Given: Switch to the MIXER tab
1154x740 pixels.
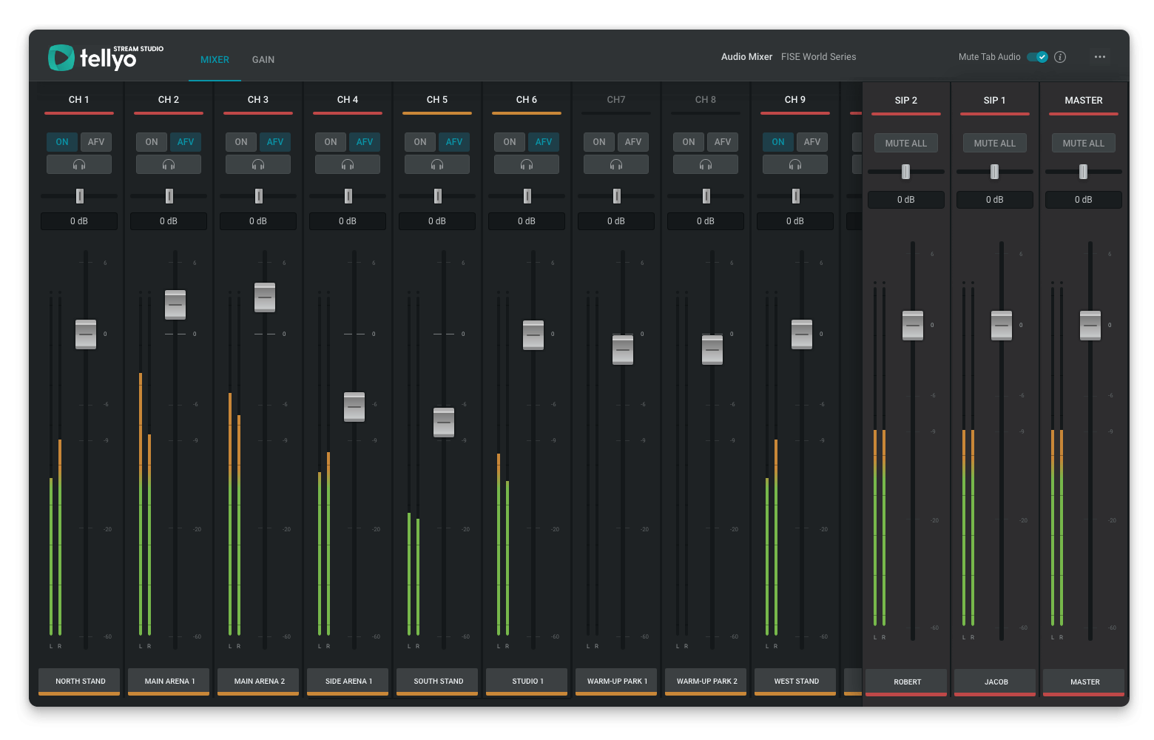Looking at the screenshot, I should [215, 60].
